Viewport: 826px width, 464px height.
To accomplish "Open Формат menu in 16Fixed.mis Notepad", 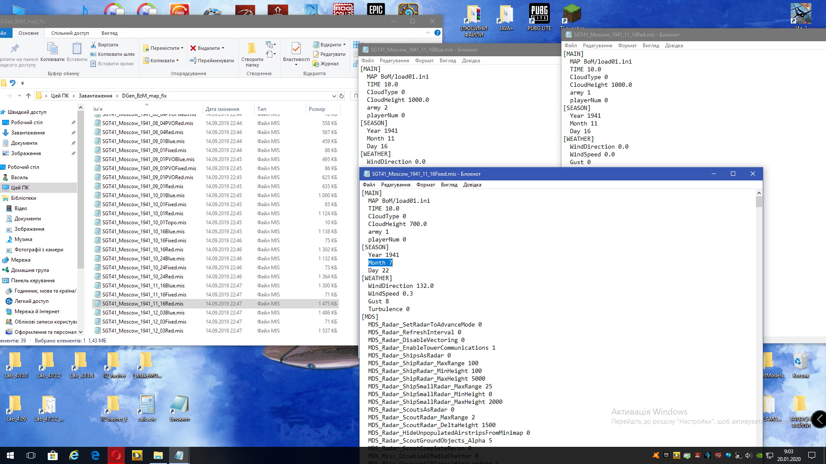I will click(x=425, y=185).
